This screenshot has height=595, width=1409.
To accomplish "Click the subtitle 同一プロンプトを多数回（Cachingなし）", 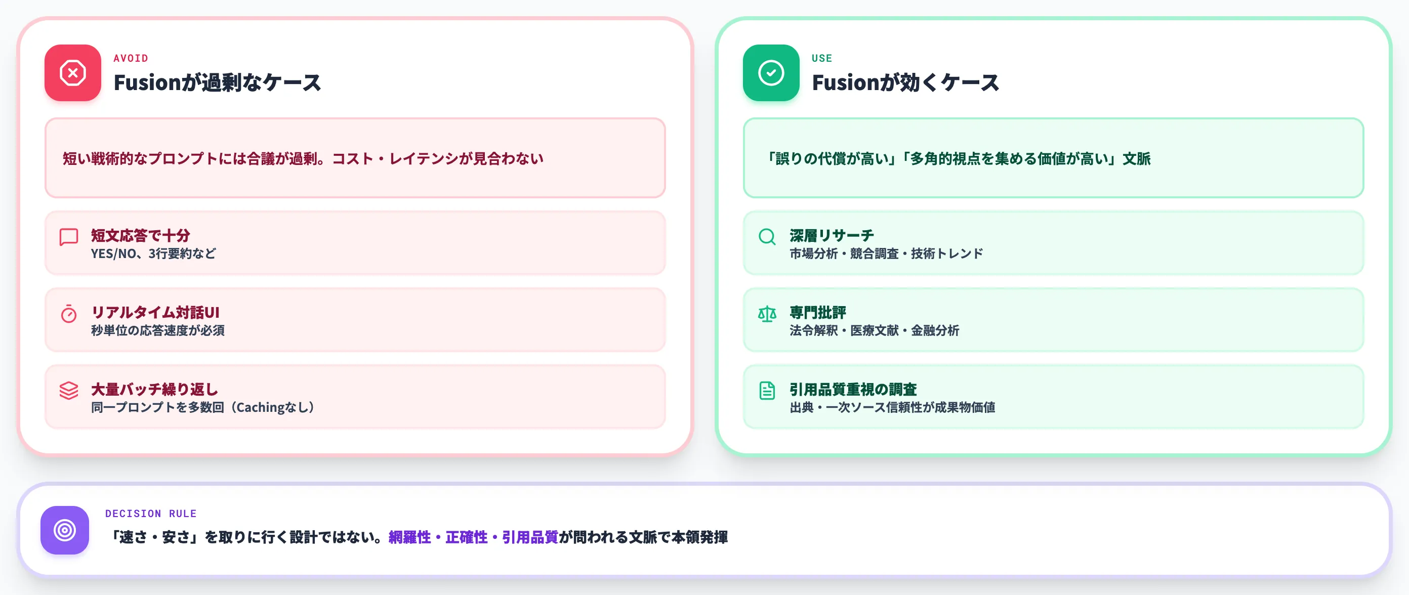I will coord(203,407).
